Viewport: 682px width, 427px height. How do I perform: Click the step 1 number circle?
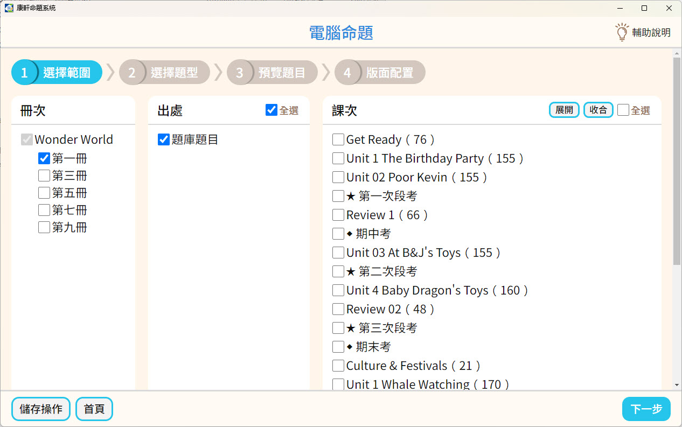point(24,73)
